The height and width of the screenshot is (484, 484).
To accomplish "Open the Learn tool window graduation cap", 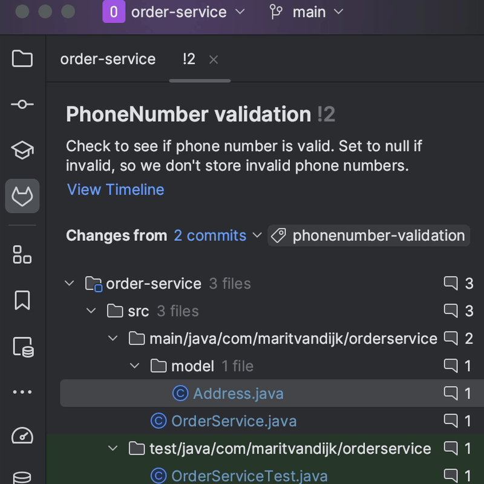I will click(22, 151).
